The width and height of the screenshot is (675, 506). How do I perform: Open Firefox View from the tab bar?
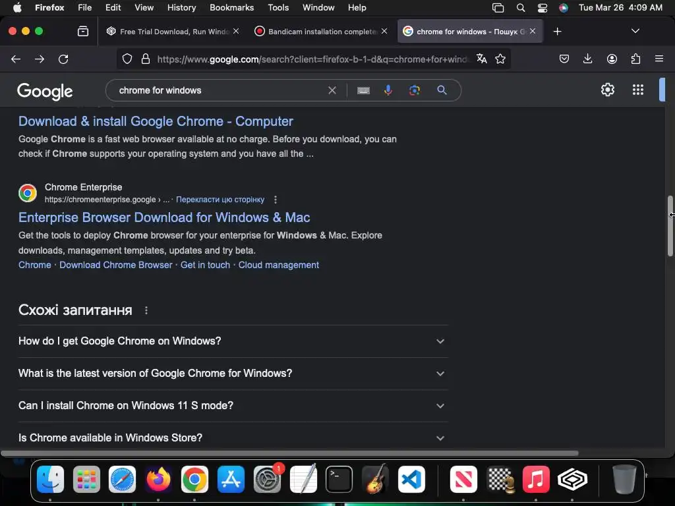click(83, 32)
